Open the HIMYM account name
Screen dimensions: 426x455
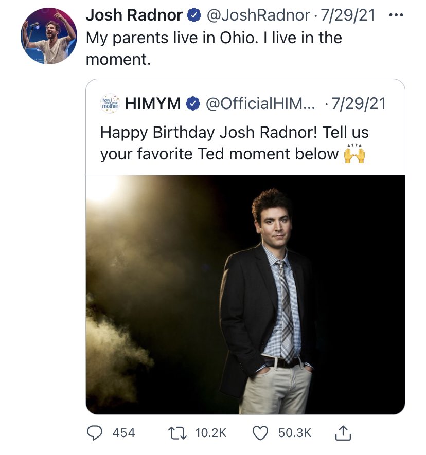153,104
